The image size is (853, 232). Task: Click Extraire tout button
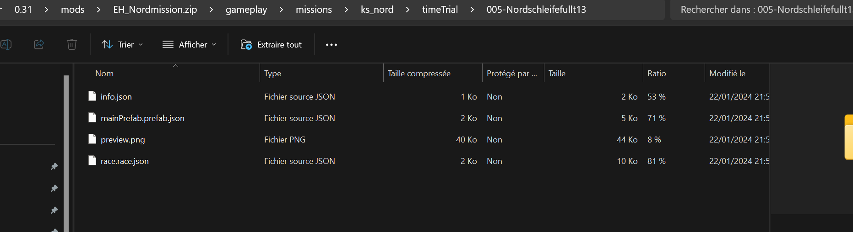[x=271, y=44]
